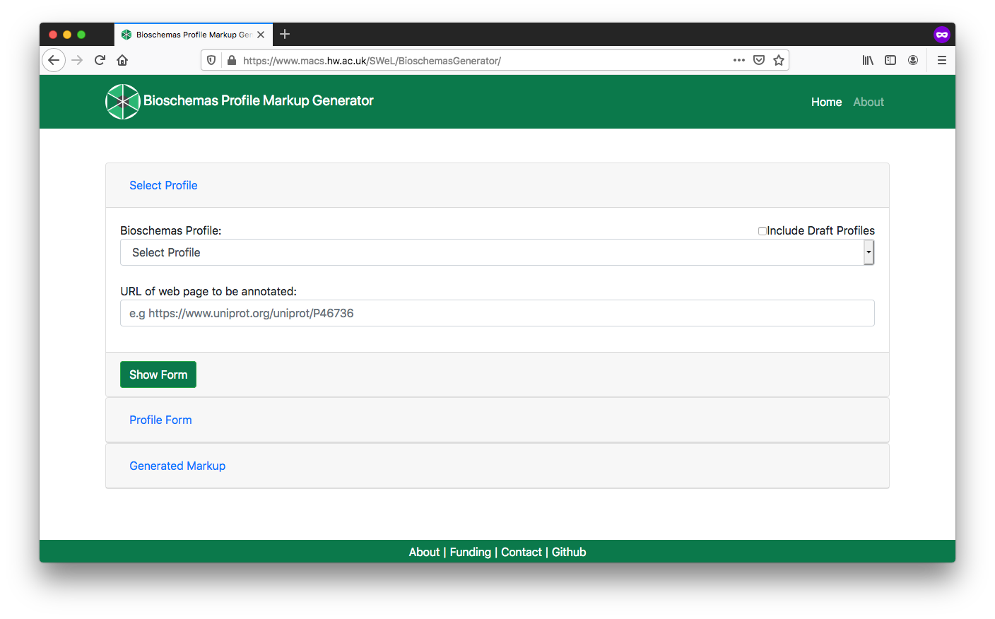Close the Bioschemas Profile Markup tab
Viewport: 995px width, 619px height.
pos(261,35)
